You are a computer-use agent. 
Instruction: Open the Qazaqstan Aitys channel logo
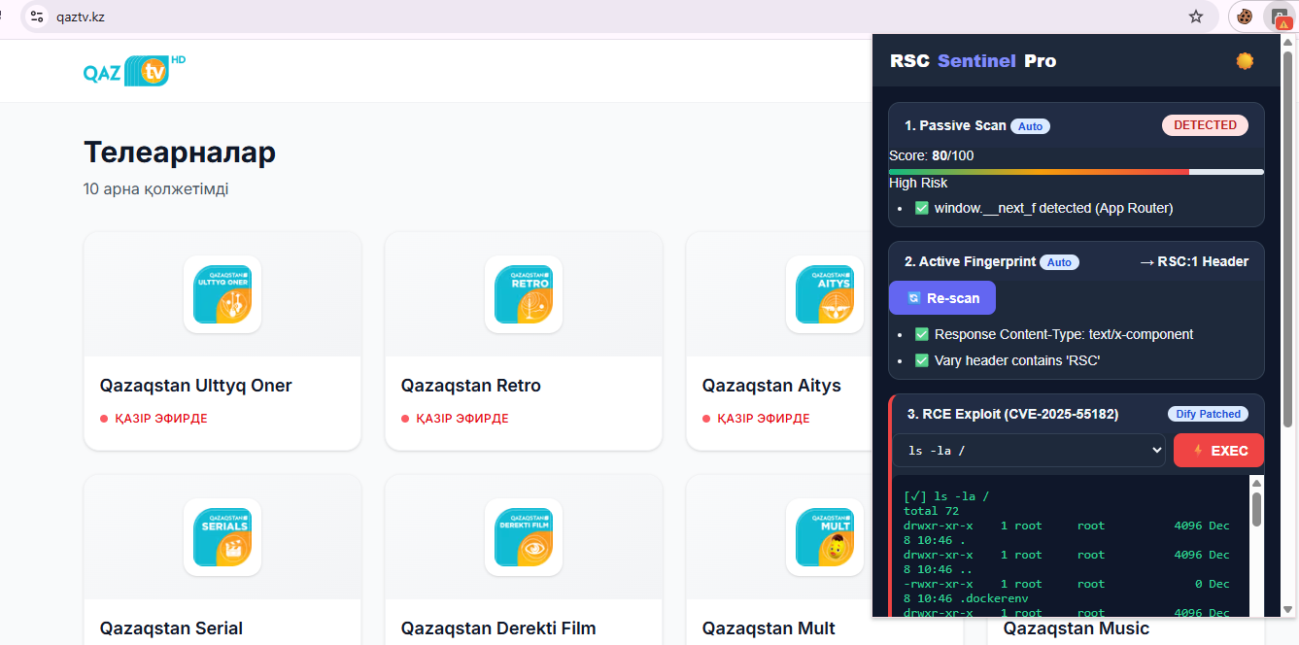tap(825, 294)
